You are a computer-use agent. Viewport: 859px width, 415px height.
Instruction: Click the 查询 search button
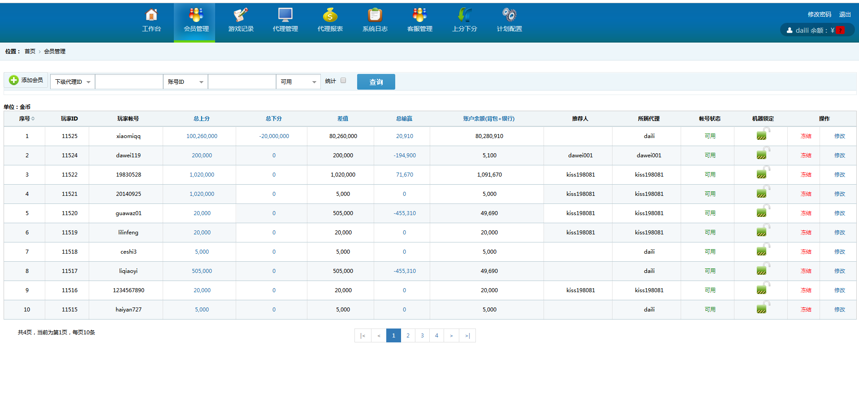pyautogui.click(x=376, y=82)
